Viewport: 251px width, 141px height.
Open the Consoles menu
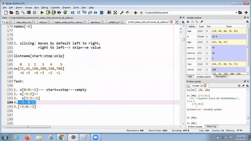(55, 7)
